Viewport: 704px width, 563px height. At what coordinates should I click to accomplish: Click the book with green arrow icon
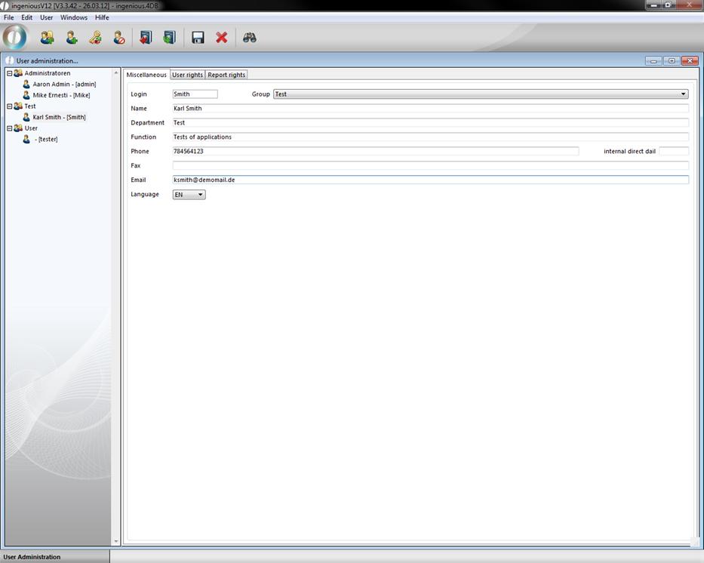169,37
